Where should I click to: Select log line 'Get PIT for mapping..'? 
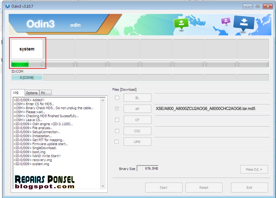(x=39, y=140)
